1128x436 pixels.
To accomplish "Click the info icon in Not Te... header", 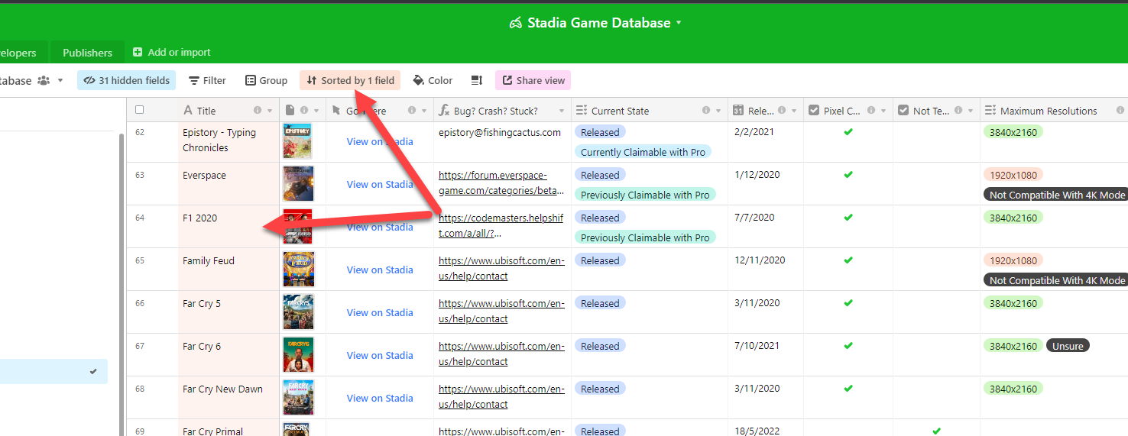I will [x=960, y=110].
